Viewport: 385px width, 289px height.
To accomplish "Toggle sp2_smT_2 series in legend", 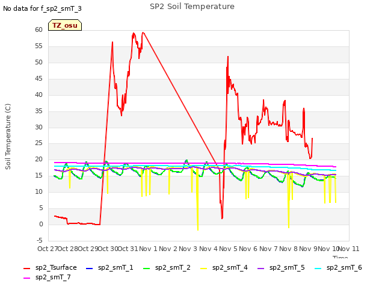I will (x=167, y=267).
